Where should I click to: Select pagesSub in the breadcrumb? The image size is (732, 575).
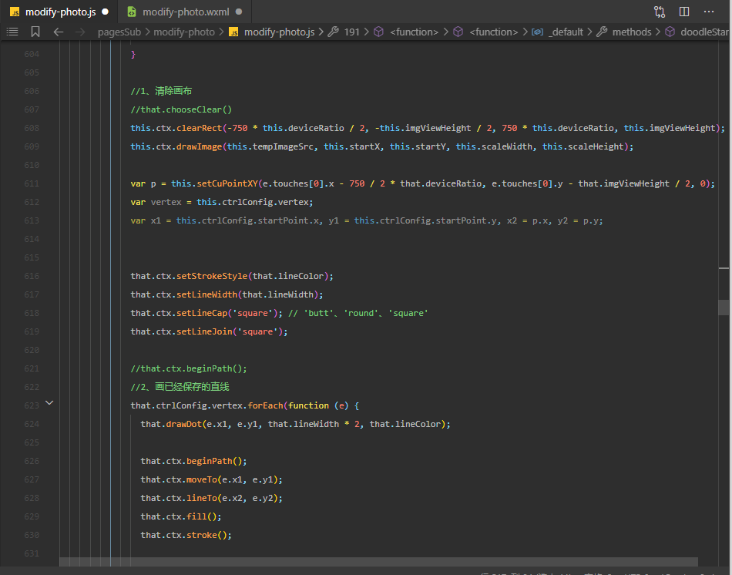click(x=119, y=32)
